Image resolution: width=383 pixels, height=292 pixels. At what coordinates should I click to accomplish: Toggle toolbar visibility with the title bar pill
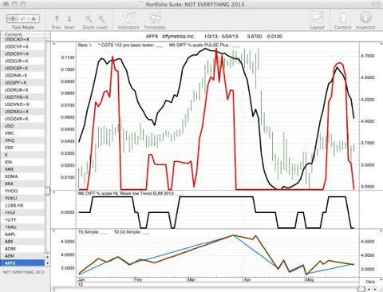tap(376, 4)
